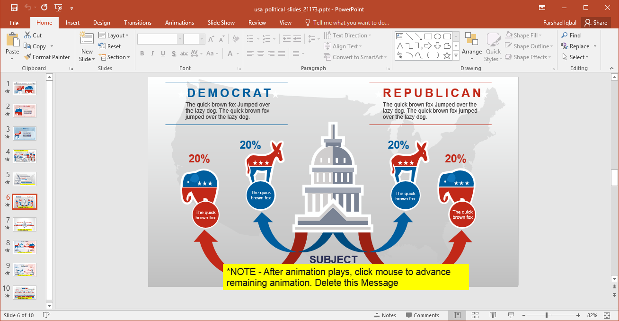Screen dimensions: 619x321
Task: Click the Format Painter brush icon
Action: pos(27,57)
